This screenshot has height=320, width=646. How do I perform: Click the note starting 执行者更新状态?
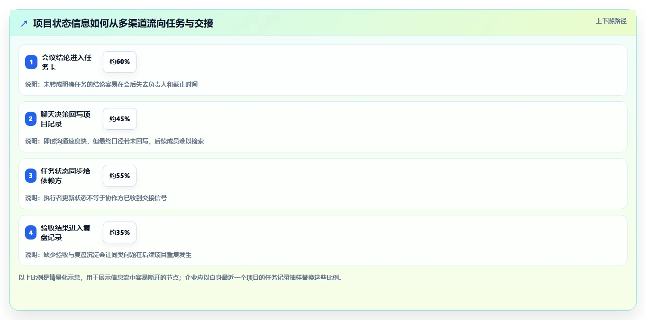96,198
